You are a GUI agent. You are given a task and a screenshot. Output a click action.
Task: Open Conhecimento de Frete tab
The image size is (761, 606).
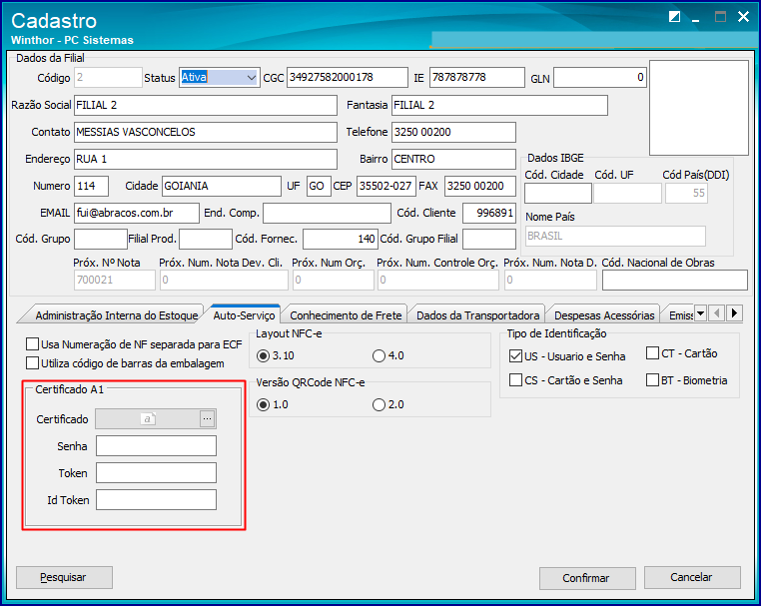(346, 315)
